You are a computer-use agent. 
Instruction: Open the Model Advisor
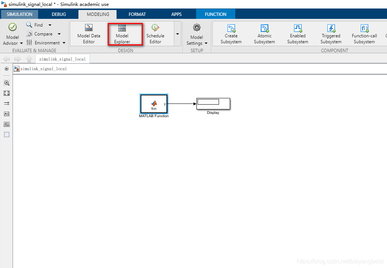click(12, 34)
